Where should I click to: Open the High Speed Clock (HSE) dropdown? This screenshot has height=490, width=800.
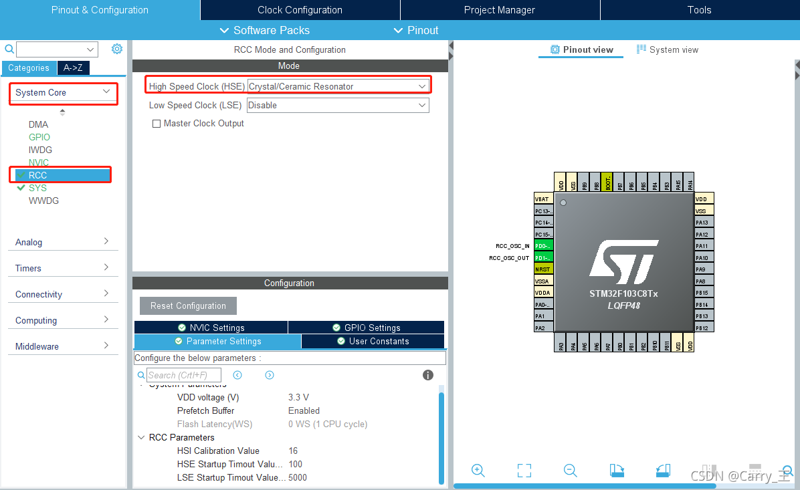tap(338, 86)
